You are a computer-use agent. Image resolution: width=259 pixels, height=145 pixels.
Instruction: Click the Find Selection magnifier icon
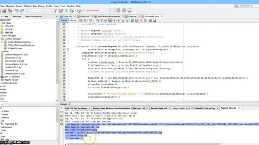(98, 21)
